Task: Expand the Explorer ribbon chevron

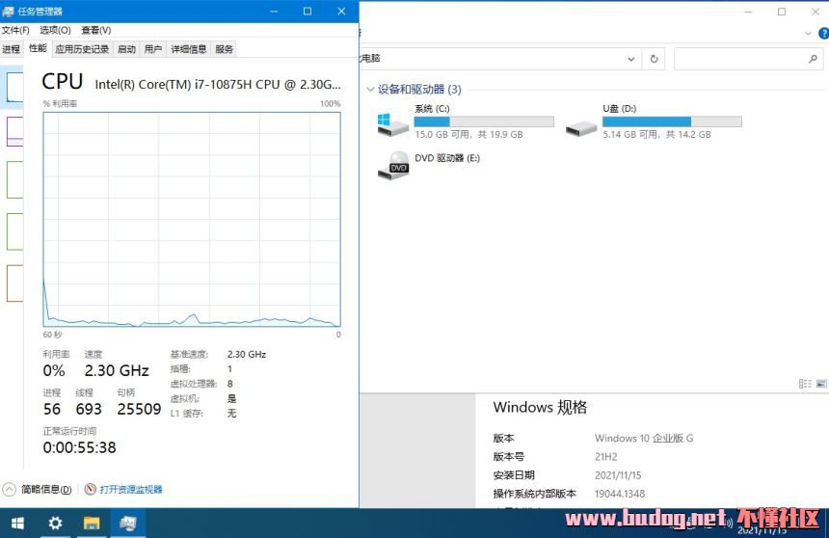Action: coord(808,34)
